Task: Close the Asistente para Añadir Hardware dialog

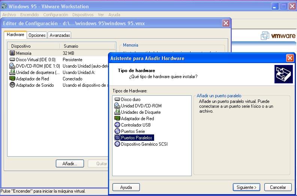Action: click(x=290, y=58)
